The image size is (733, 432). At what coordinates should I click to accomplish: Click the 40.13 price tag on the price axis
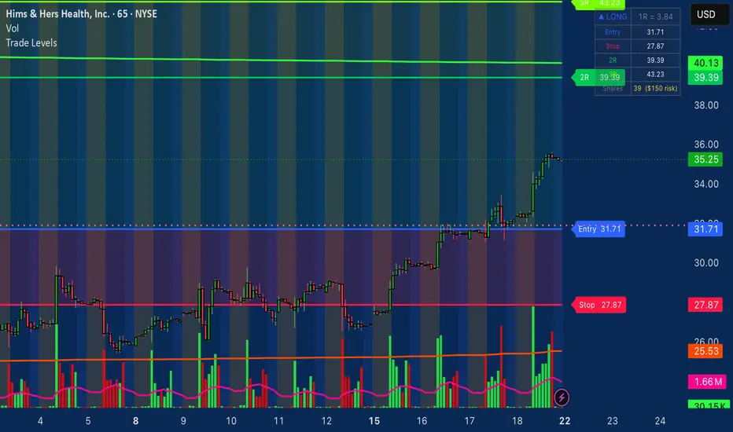(705, 63)
